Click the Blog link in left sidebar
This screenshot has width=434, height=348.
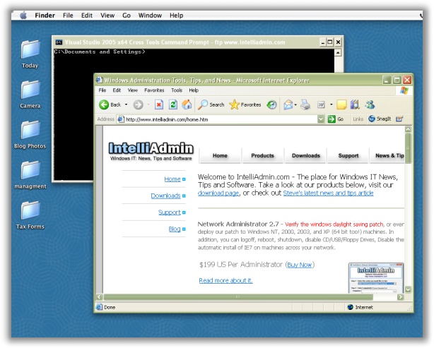175,229
